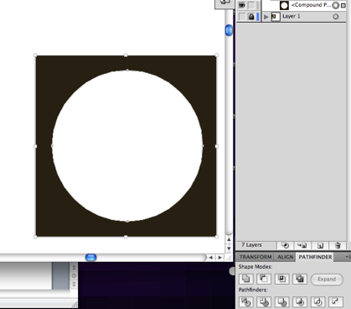Switch to the Align tab
The width and height of the screenshot is (351, 309).
click(x=285, y=257)
